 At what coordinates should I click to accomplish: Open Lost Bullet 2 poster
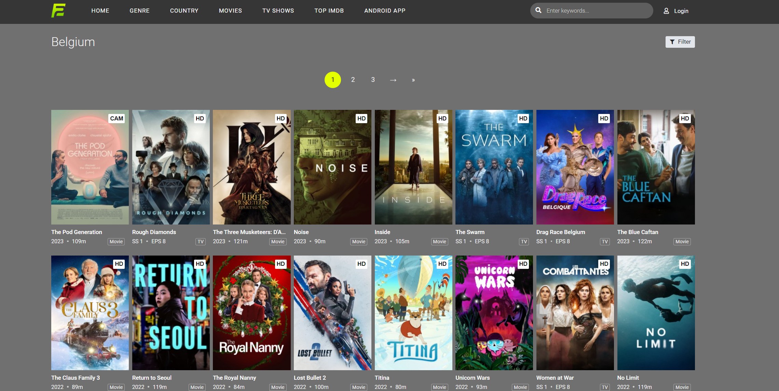(x=332, y=313)
